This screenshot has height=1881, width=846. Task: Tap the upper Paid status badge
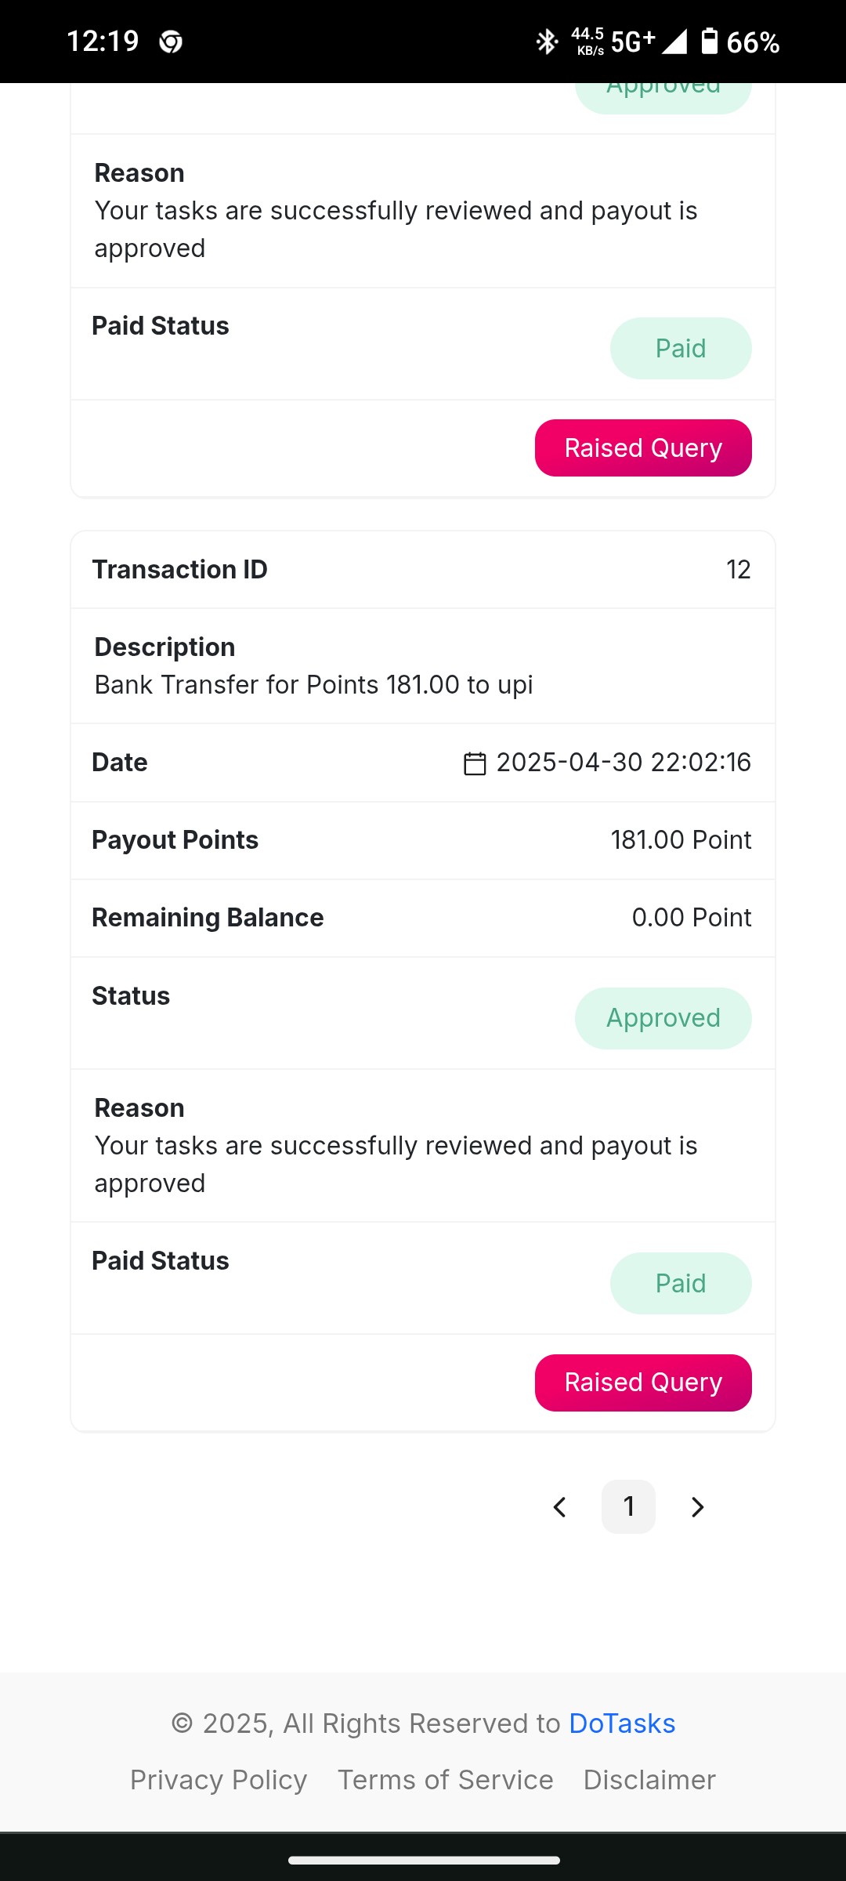click(x=681, y=348)
